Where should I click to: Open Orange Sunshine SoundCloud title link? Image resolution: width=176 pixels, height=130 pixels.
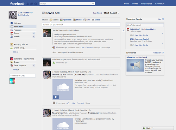(94, 120)
